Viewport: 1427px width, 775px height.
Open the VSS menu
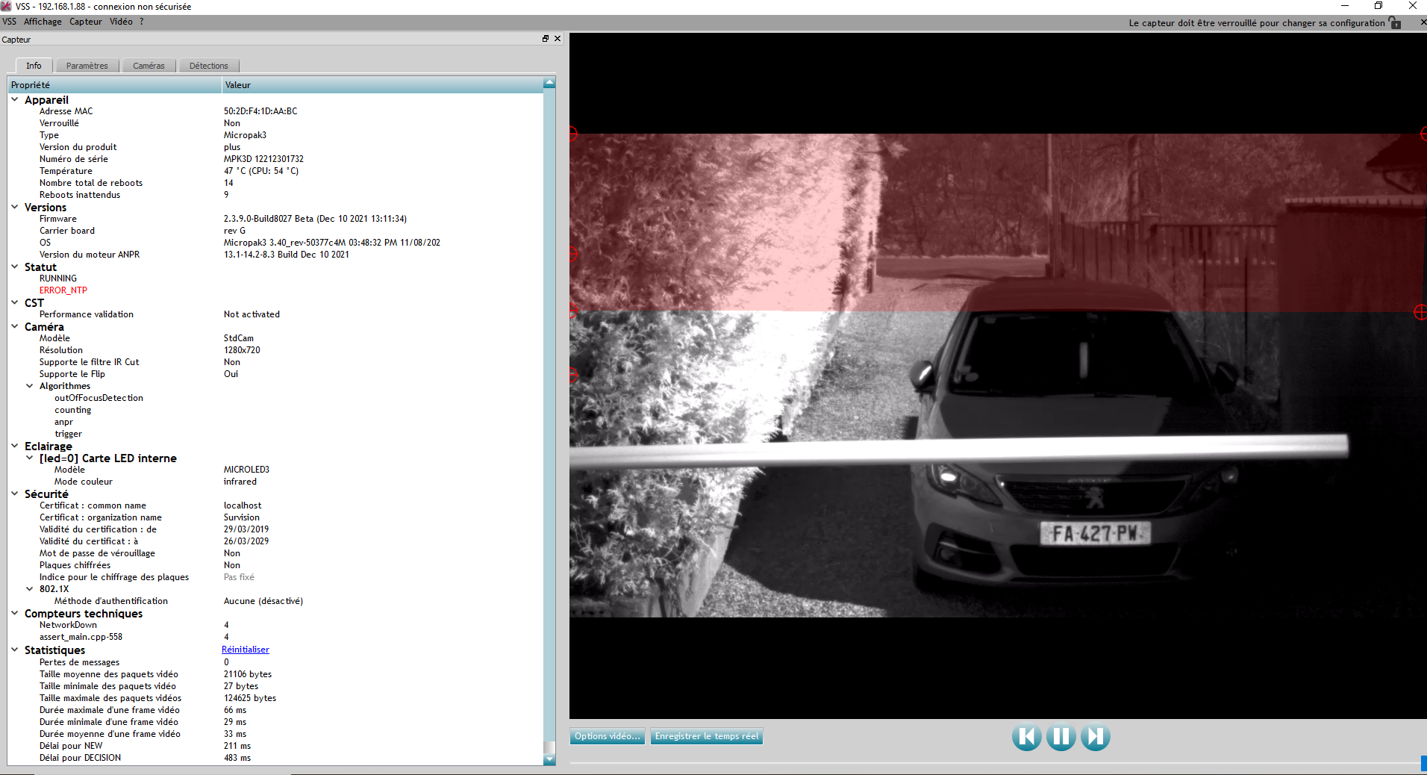tap(9, 22)
